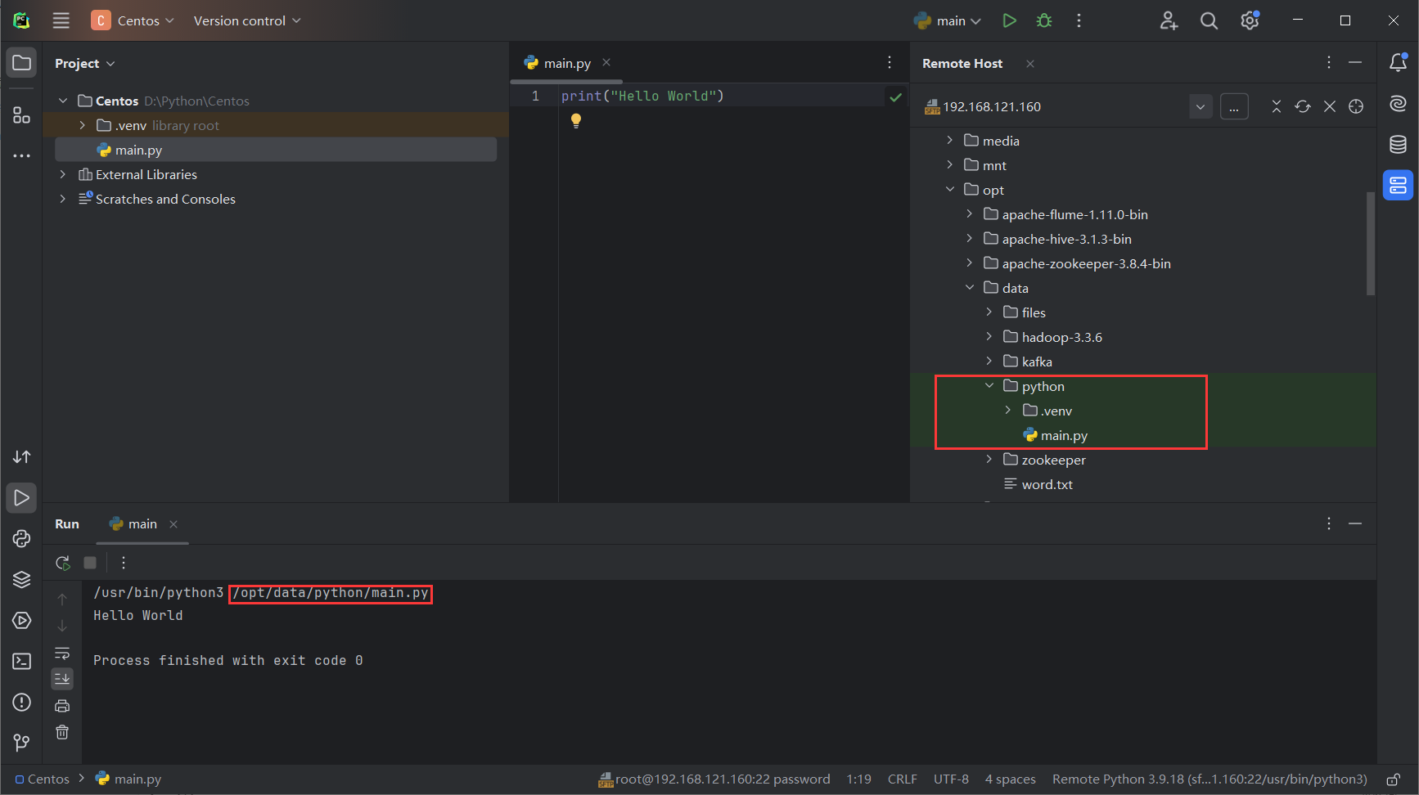Viewport: 1419px width, 795px height.
Task: Open Remote Python 3.9.18 interpreter selector
Action: (x=1210, y=779)
